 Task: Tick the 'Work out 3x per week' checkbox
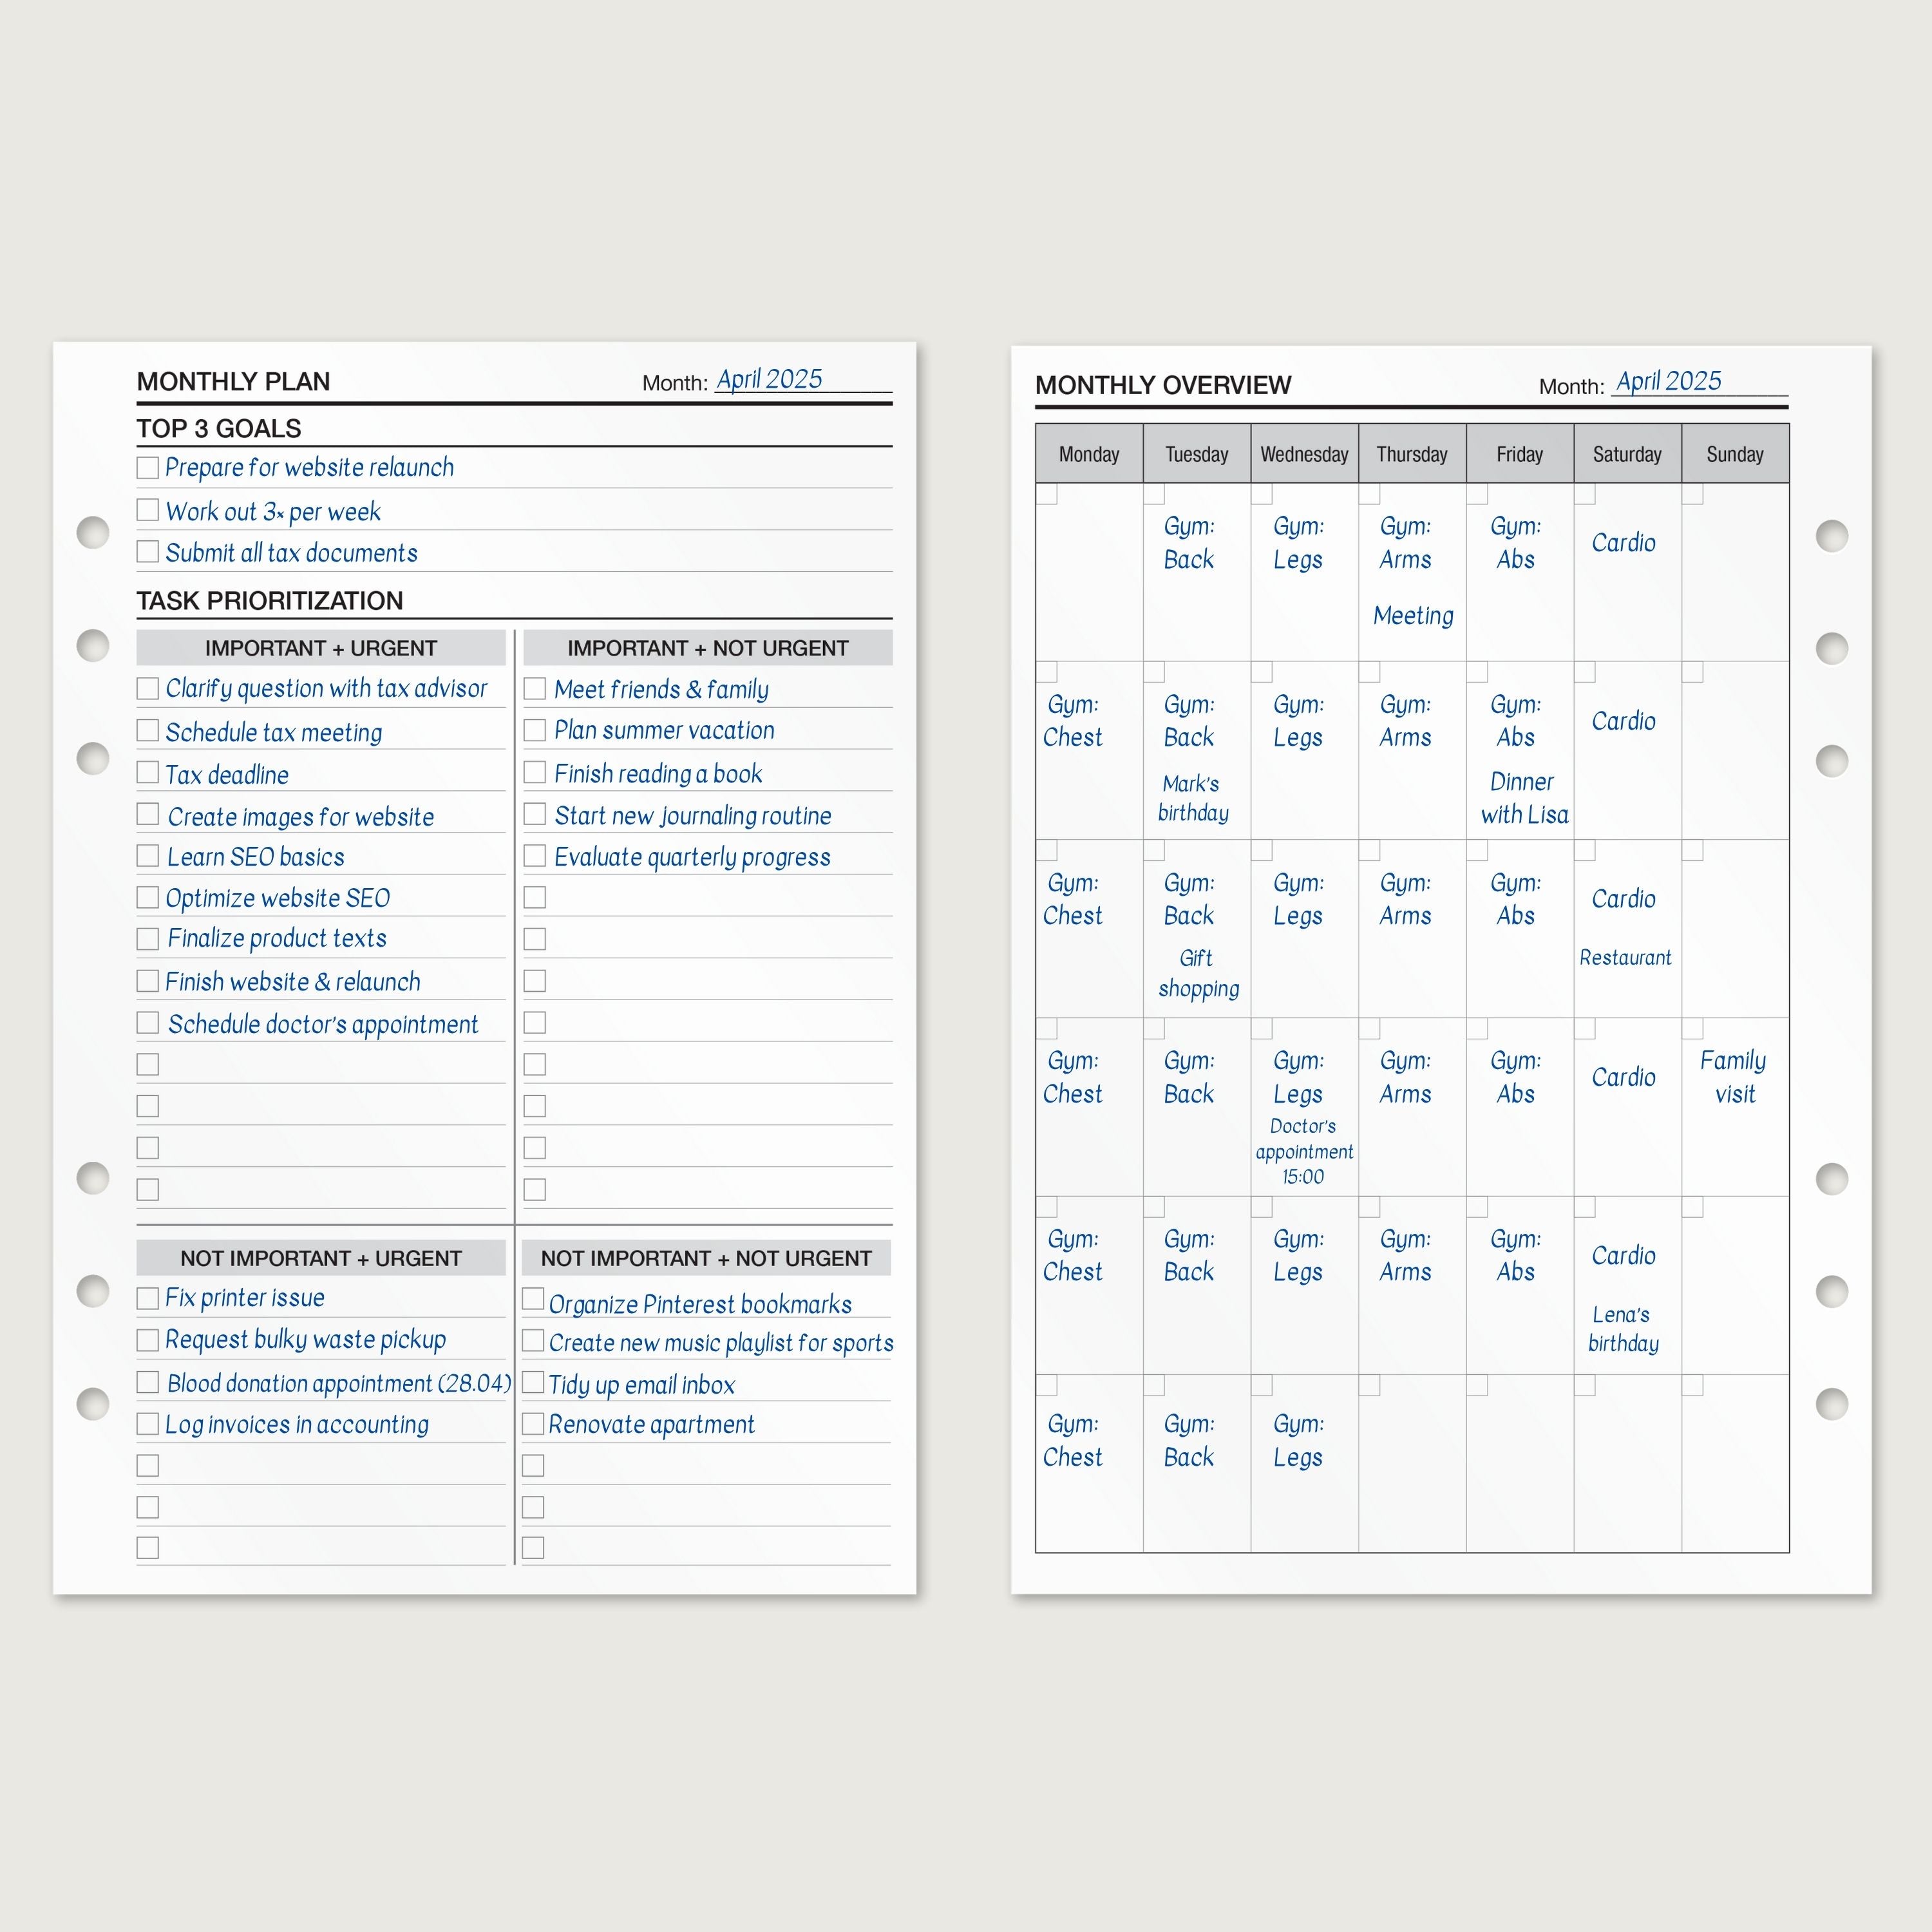click(x=147, y=510)
